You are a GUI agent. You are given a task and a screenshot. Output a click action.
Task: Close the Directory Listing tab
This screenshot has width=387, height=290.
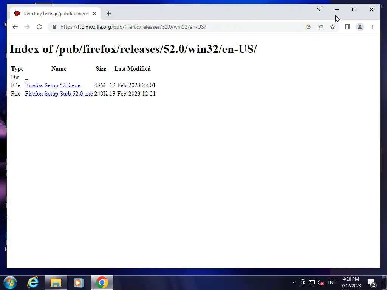point(94,14)
